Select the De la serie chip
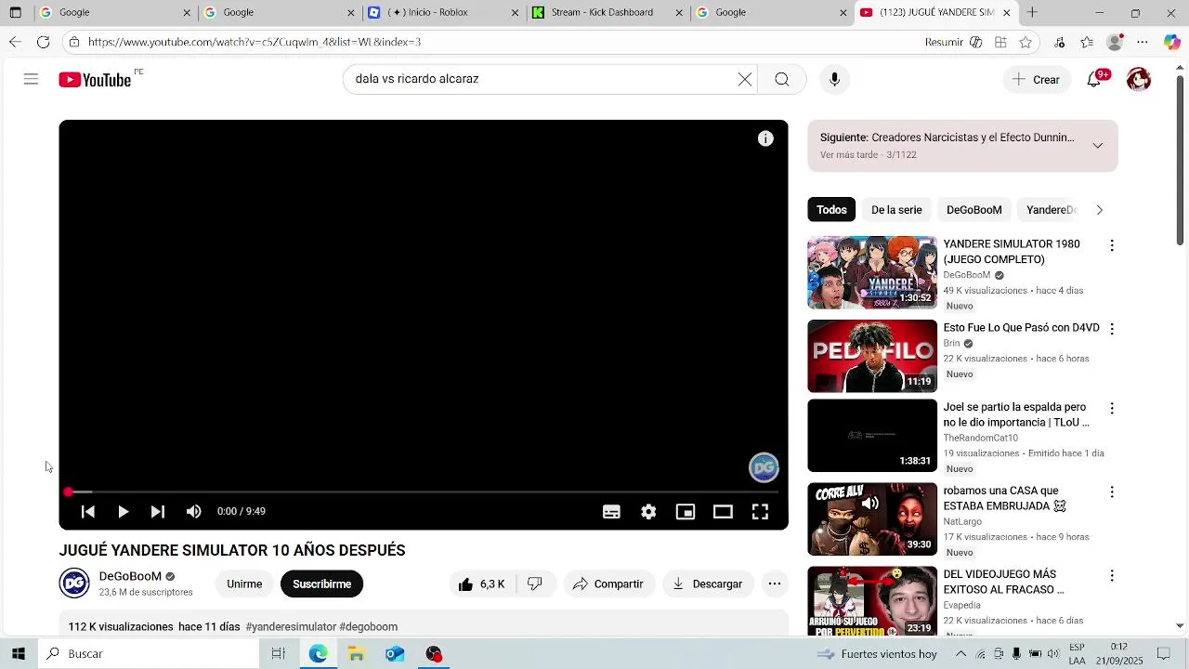The width and height of the screenshot is (1189, 669). pyautogui.click(x=896, y=210)
